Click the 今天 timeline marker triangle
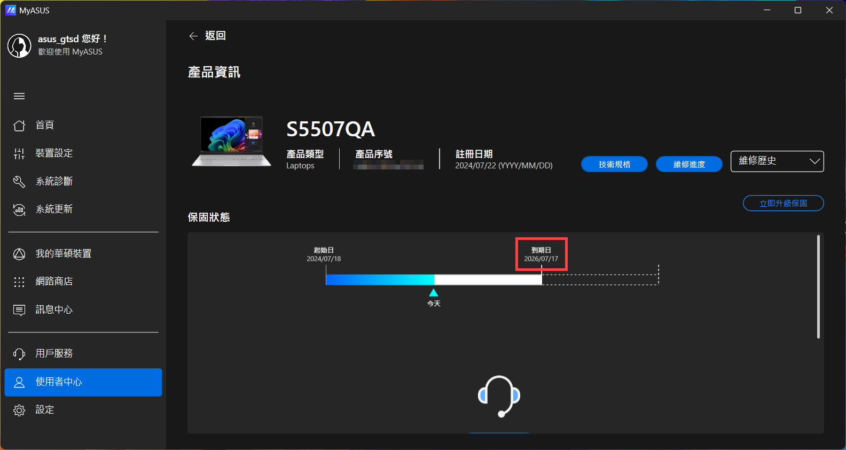Image resolution: width=846 pixels, height=450 pixels. (434, 293)
